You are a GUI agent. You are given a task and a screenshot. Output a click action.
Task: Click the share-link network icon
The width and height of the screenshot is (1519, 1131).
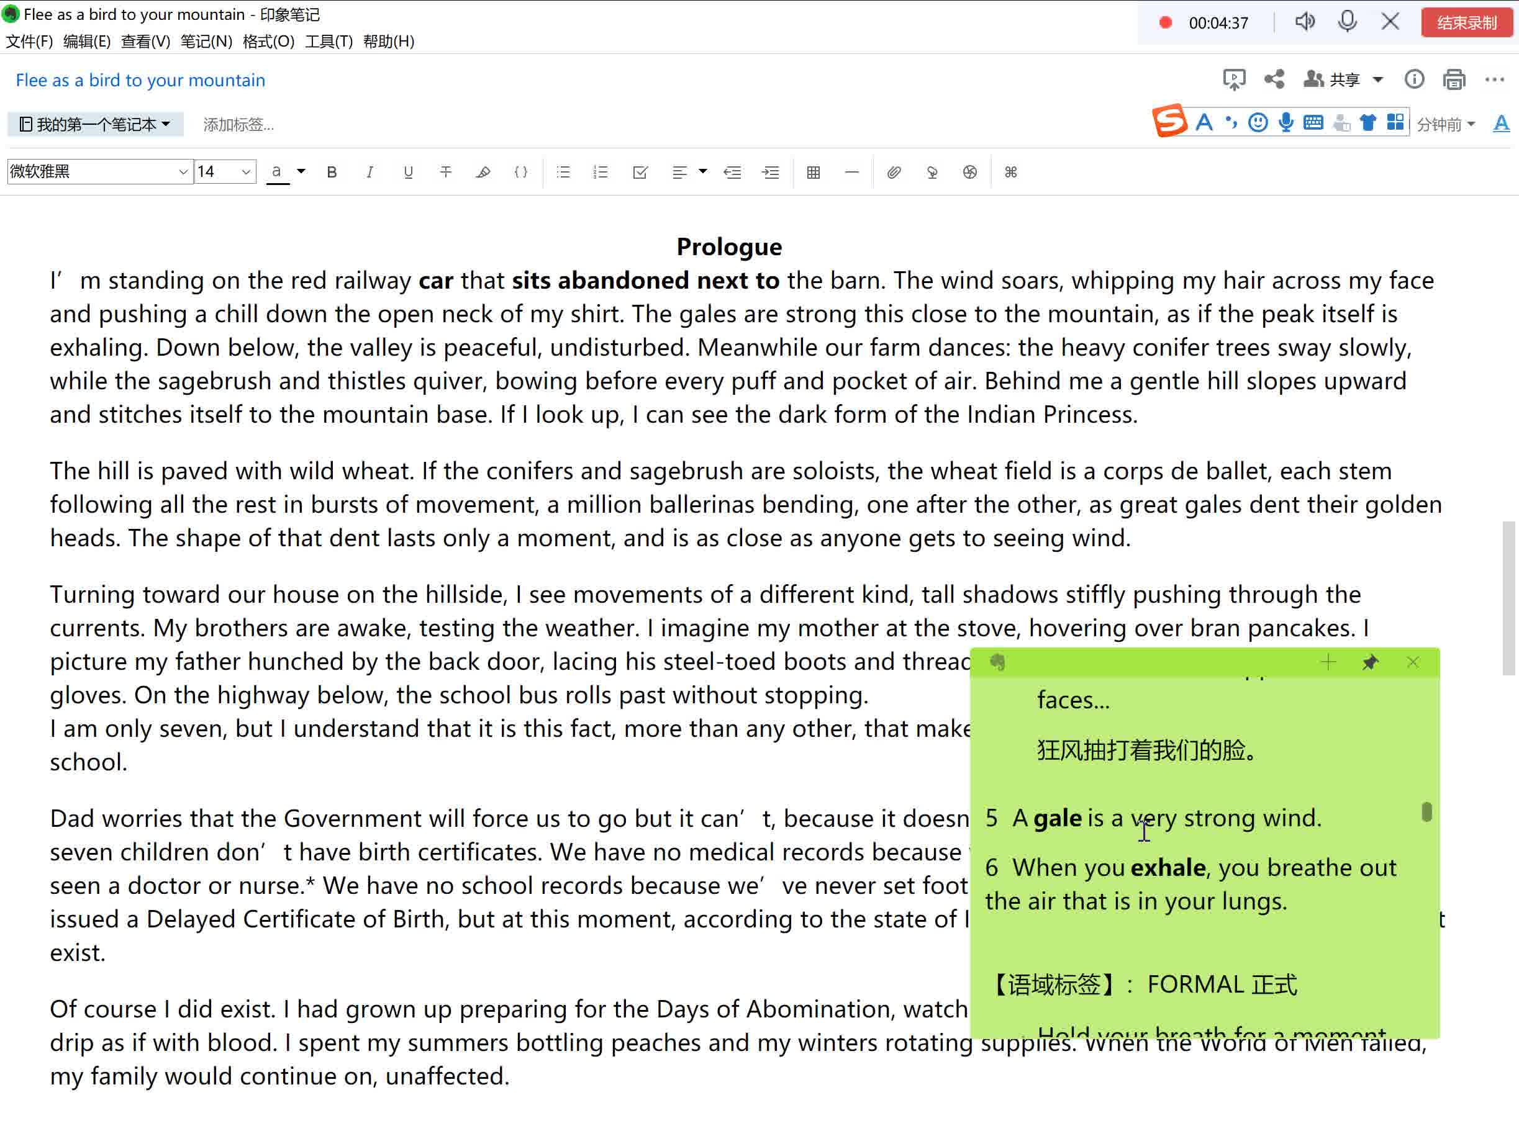pyautogui.click(x=1274, y=79)
